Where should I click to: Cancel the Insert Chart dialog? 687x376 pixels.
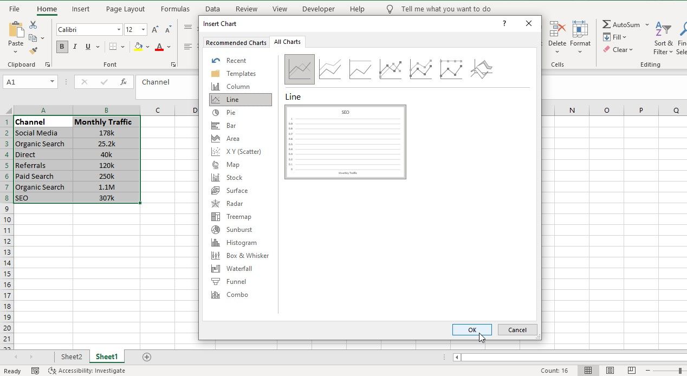point(517,329)
